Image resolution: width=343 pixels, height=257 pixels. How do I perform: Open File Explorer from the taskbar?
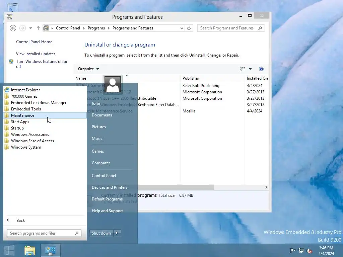[x=30, y=250]
